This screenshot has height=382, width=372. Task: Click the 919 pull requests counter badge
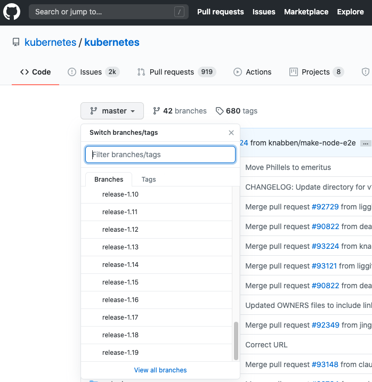(207, 72)
